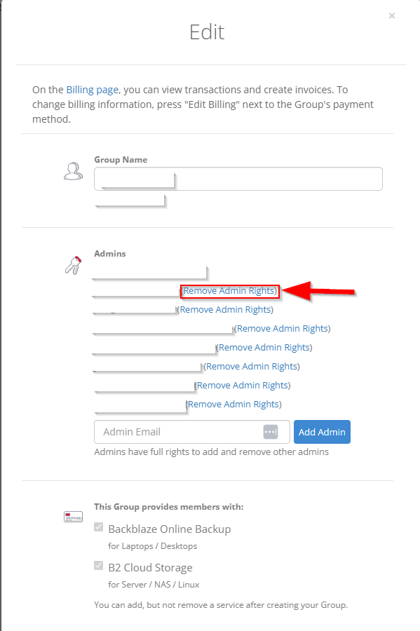Viewport: 420px width, 631px height.
Task: Click the last Remove Admin Rights link
Action: click(x=233, y=404)
